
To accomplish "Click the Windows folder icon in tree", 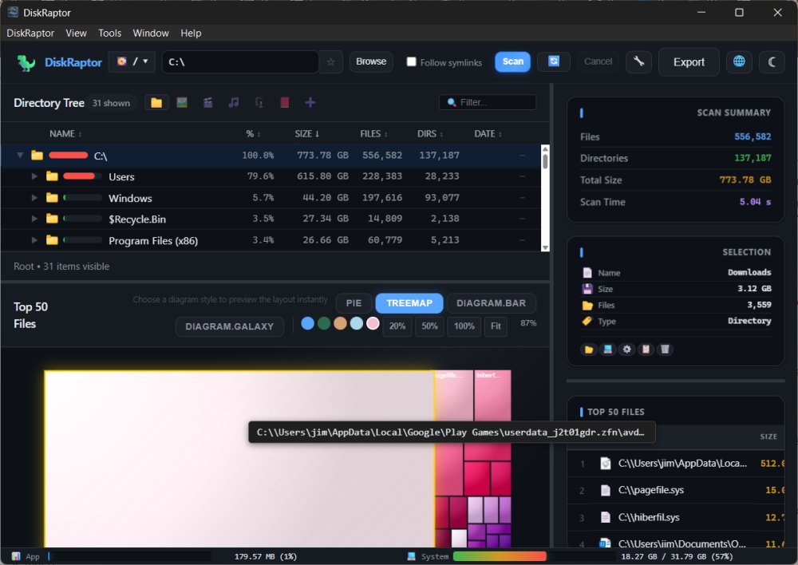I will 52,197.
